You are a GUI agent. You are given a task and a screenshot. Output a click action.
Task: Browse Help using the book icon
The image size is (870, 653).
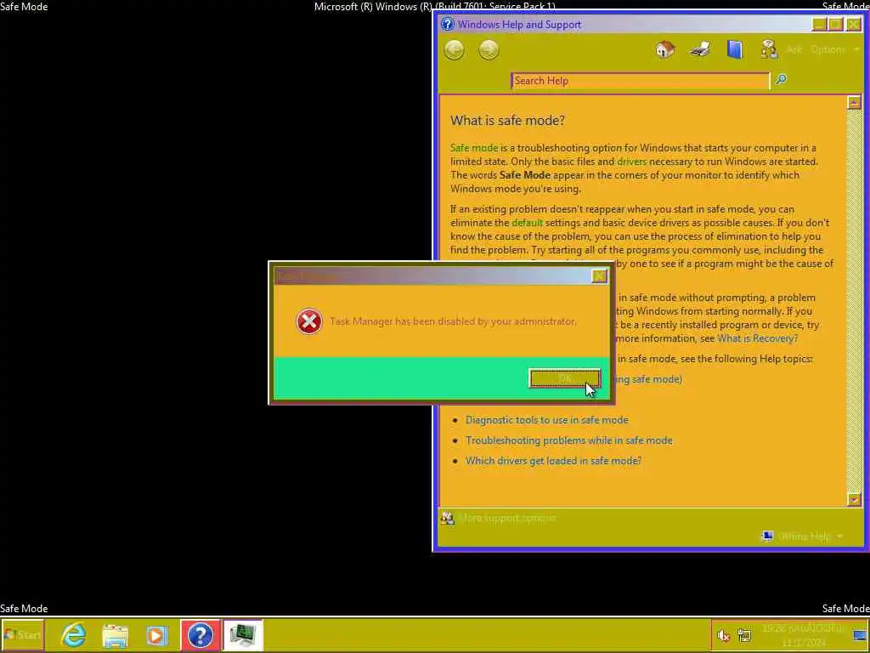(x=735, y=49)
